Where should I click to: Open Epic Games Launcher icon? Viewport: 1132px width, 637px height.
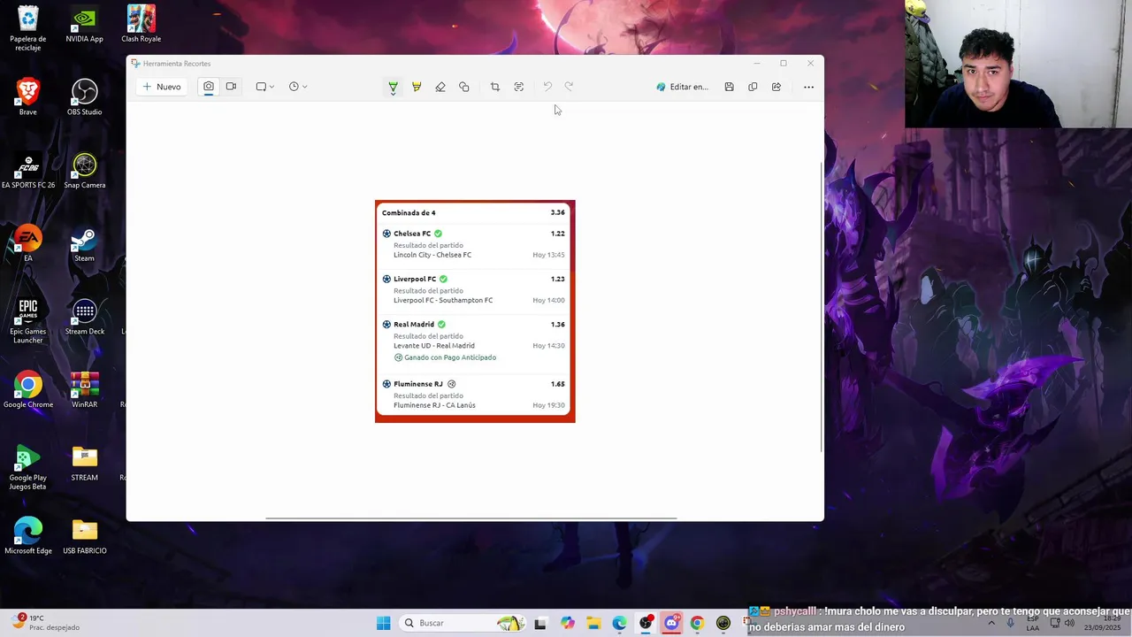(28, 322)
